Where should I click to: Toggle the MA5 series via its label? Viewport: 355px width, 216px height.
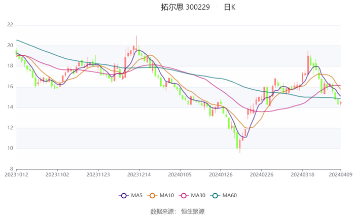[x=137, y=195]
